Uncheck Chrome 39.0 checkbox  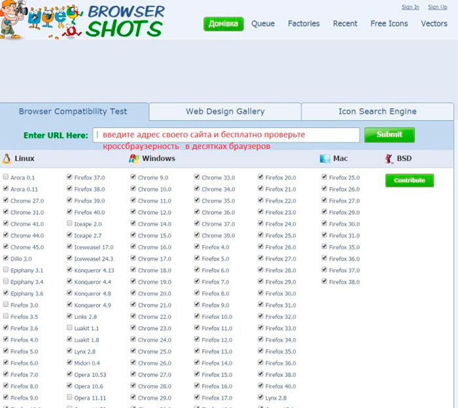point(196,234)
